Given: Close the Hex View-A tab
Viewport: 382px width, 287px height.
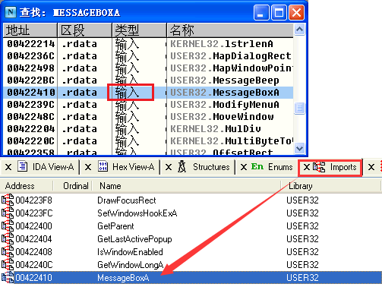Looking at the screenshot, I should click(88, 167).
